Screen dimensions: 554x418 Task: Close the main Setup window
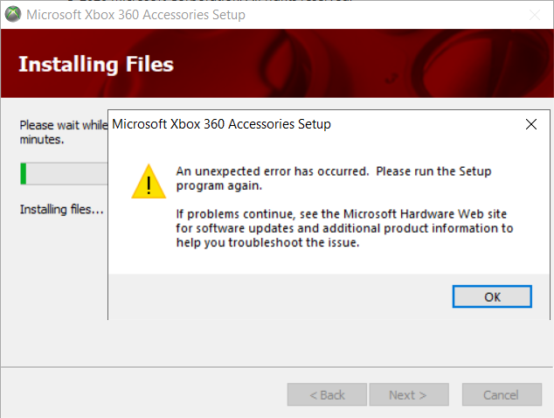pos(535,15)
